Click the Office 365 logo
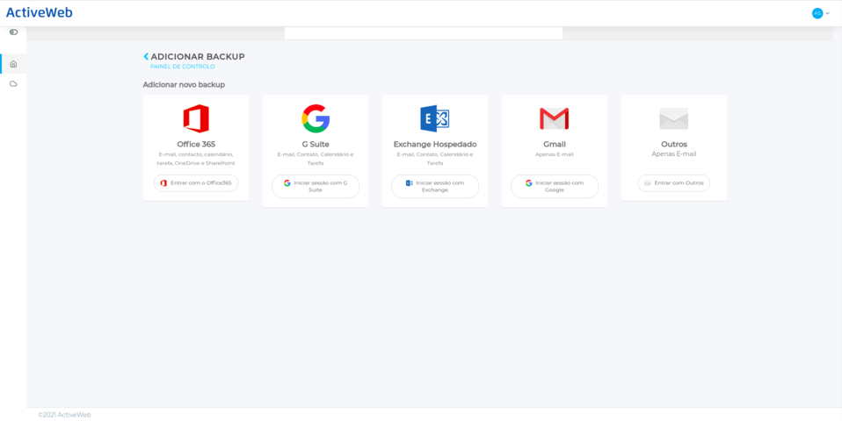842x421 pixels. click(x=196, y=118)
